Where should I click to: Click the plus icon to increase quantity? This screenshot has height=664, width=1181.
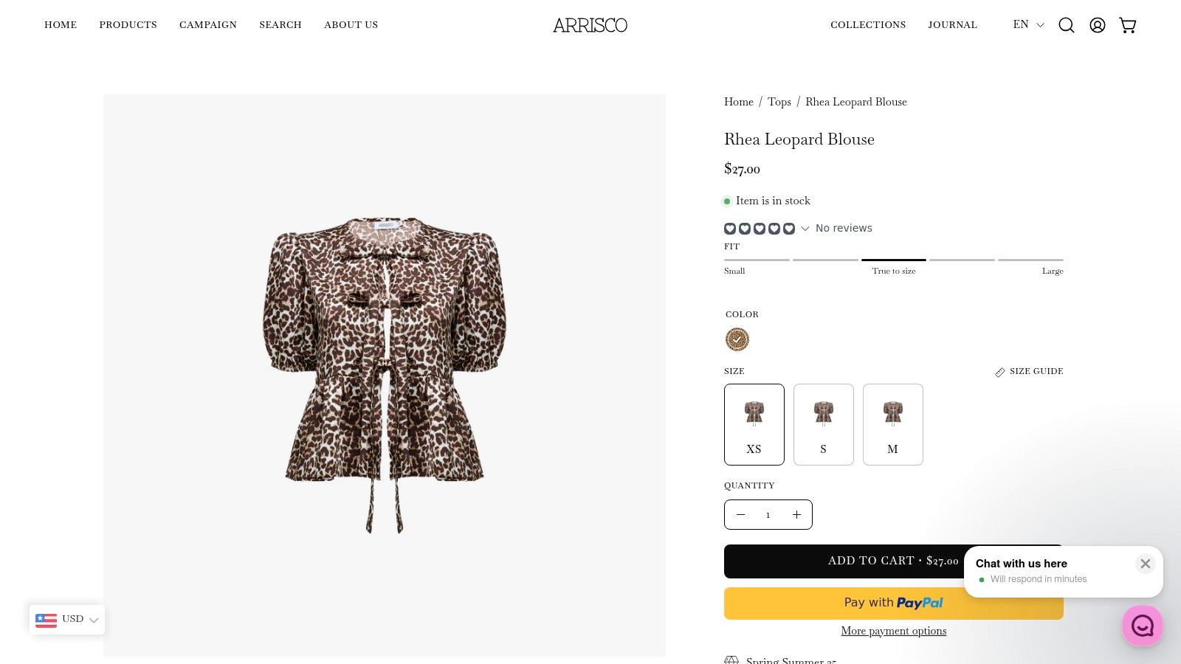pyautogui.click(x=796, y=514)
